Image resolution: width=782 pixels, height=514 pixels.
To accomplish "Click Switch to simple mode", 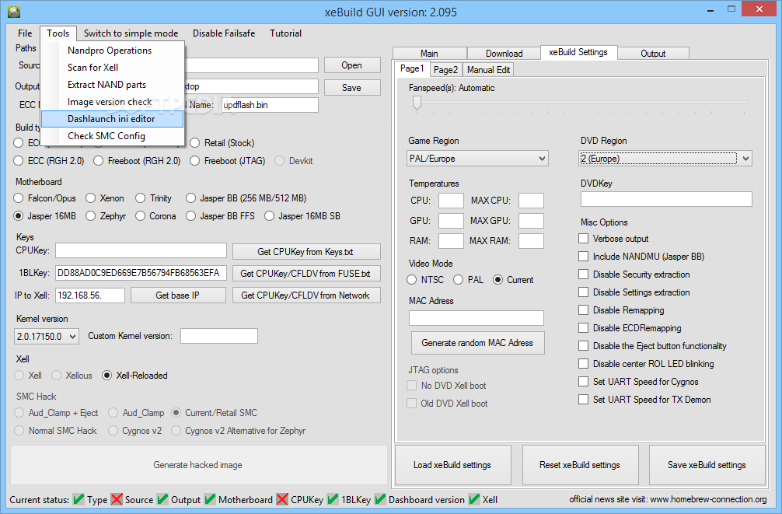I will tap(131, 33).
